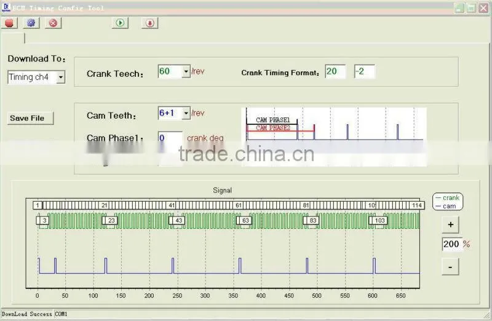Click the DownLoad Success status text

point(27,314)
